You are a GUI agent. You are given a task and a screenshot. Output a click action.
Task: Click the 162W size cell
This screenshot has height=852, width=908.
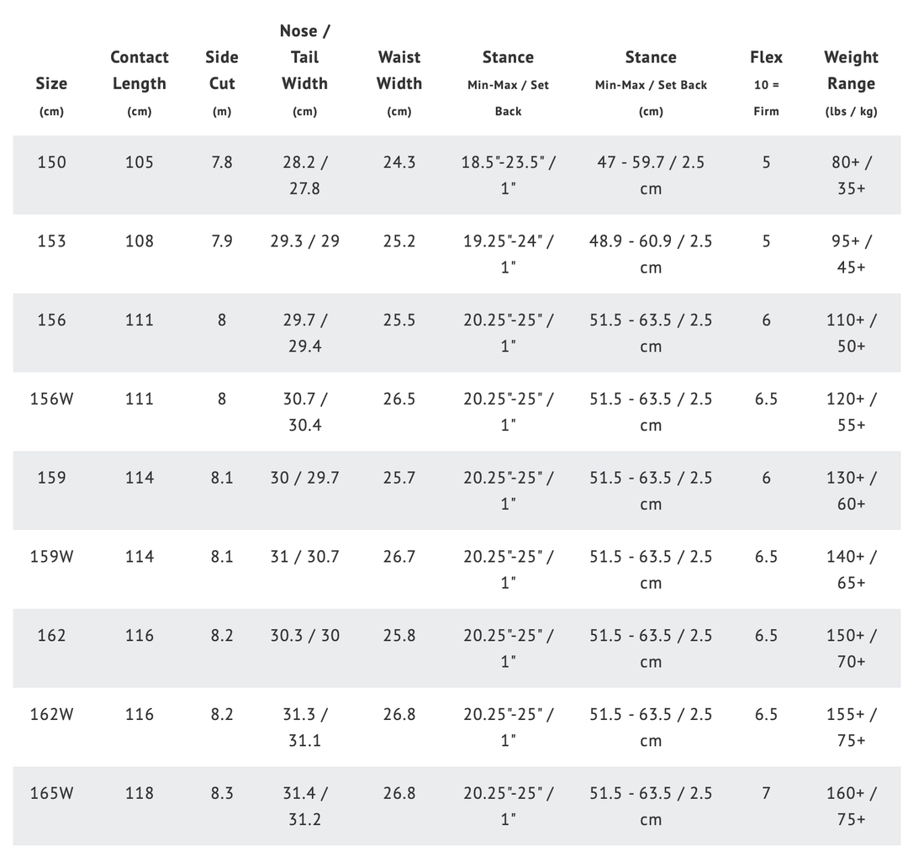[x=51, y=714]
